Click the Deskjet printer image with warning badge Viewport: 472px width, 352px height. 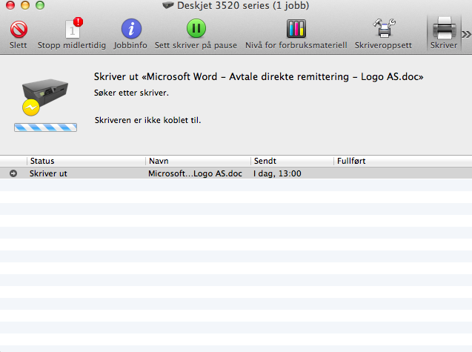(x=44, y=96)
